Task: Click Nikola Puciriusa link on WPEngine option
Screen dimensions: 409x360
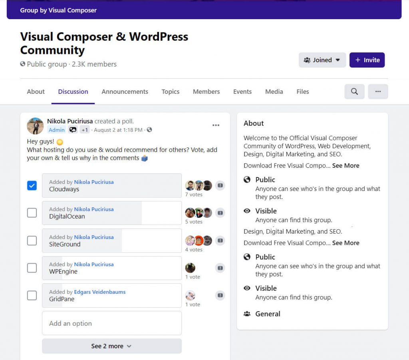Action: click(94, 264)
